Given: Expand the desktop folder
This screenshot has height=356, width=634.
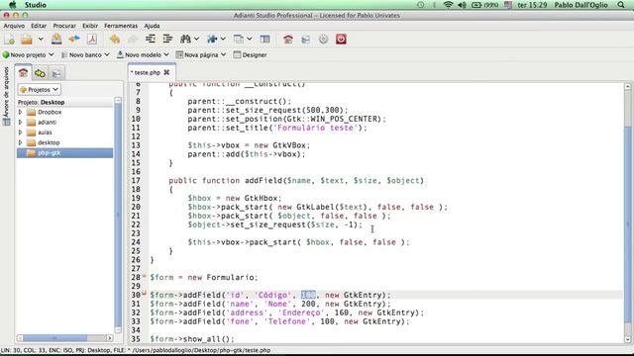Looking at the screenshot, I should click(x=20, y=142).
